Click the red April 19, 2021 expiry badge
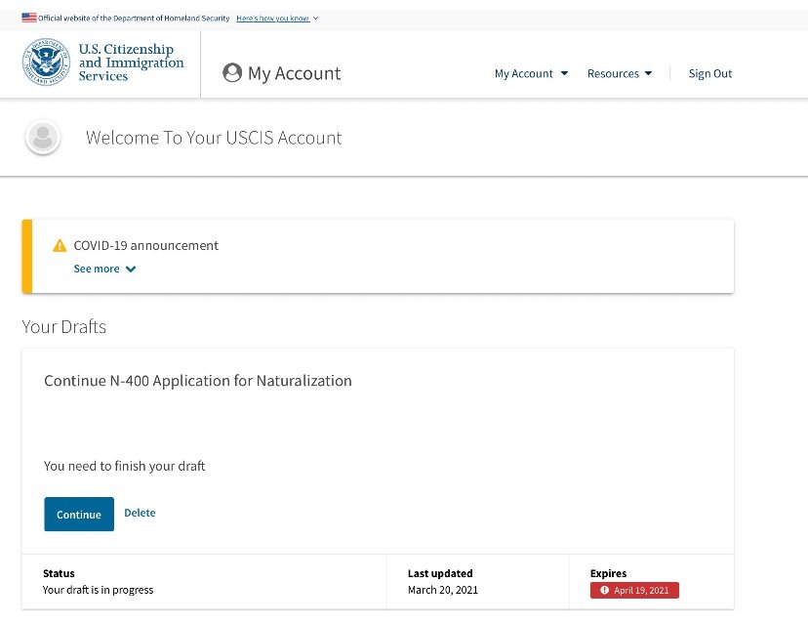The image size is (808, 623). click(x=634, y=591)
